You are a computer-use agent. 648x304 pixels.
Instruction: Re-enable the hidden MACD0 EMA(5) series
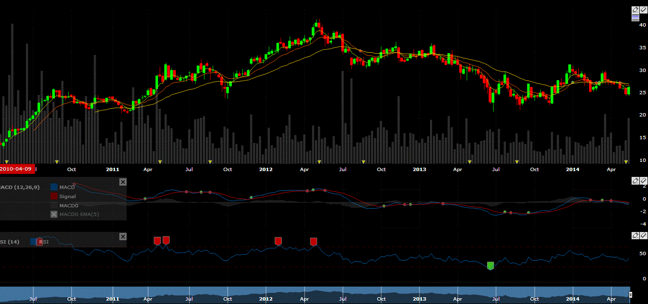(x=54, y=214)
